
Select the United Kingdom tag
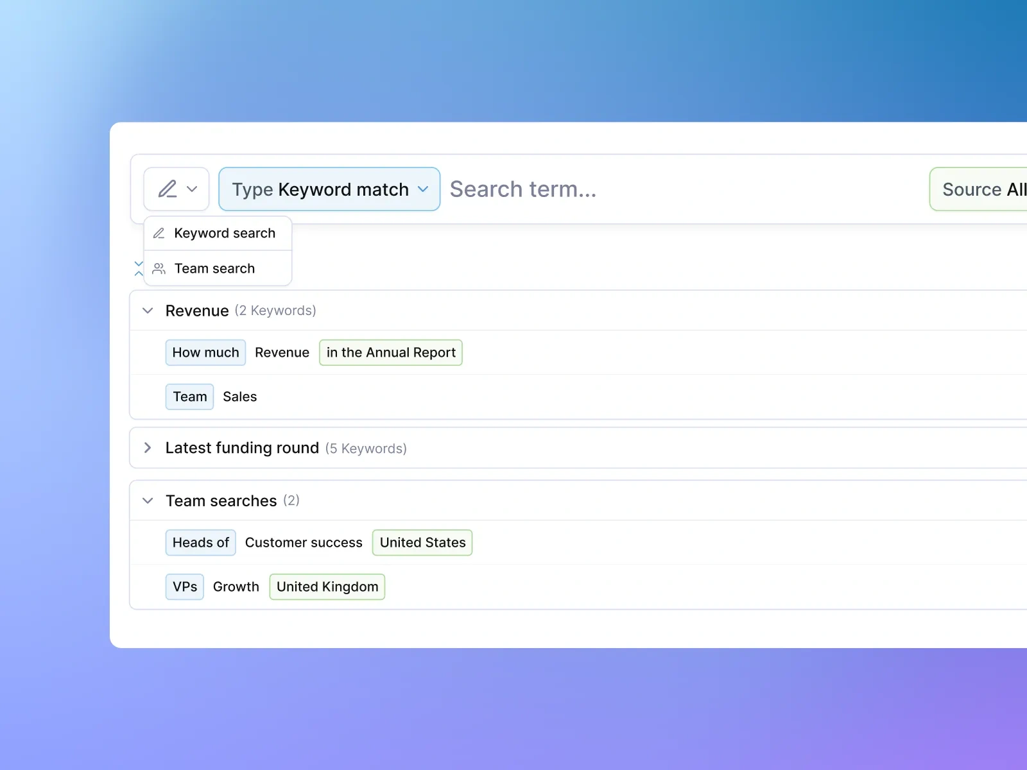(327, 586)
